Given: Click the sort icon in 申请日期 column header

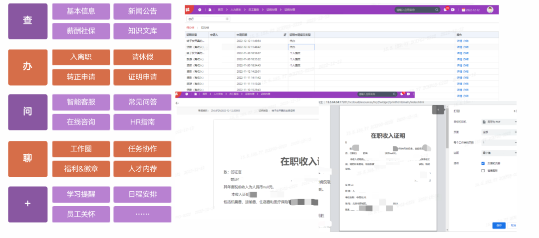Looking at the screenshot, I should (x=285, y=35).
